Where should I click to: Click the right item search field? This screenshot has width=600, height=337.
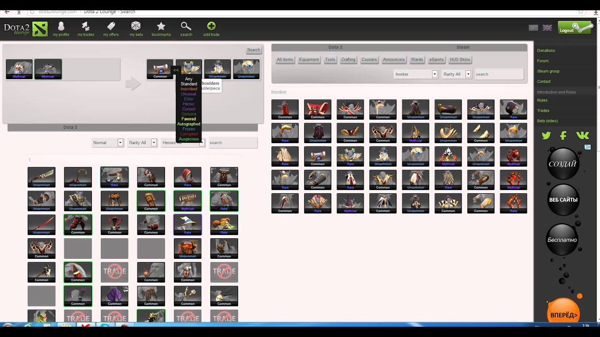(x=499, y=74)
